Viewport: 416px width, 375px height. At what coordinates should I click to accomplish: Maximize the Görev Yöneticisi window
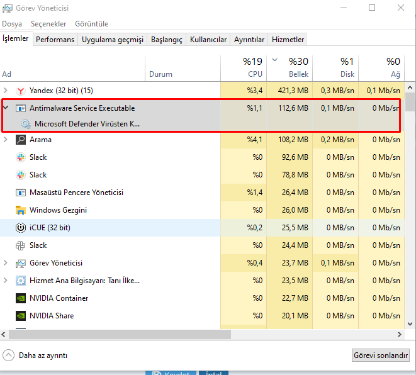click(372, 8)
